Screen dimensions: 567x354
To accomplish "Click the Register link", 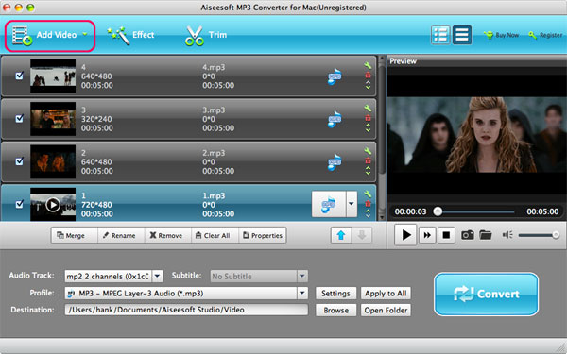I will coord(545,35).
